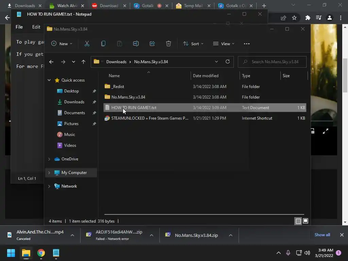The height and width of the screenshot is (261, 348).
Task: Open Chrome's three-dot menu
Action: tap(341, 18)
